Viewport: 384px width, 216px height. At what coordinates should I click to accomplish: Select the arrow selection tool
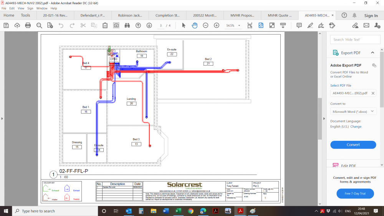(184, 25)
